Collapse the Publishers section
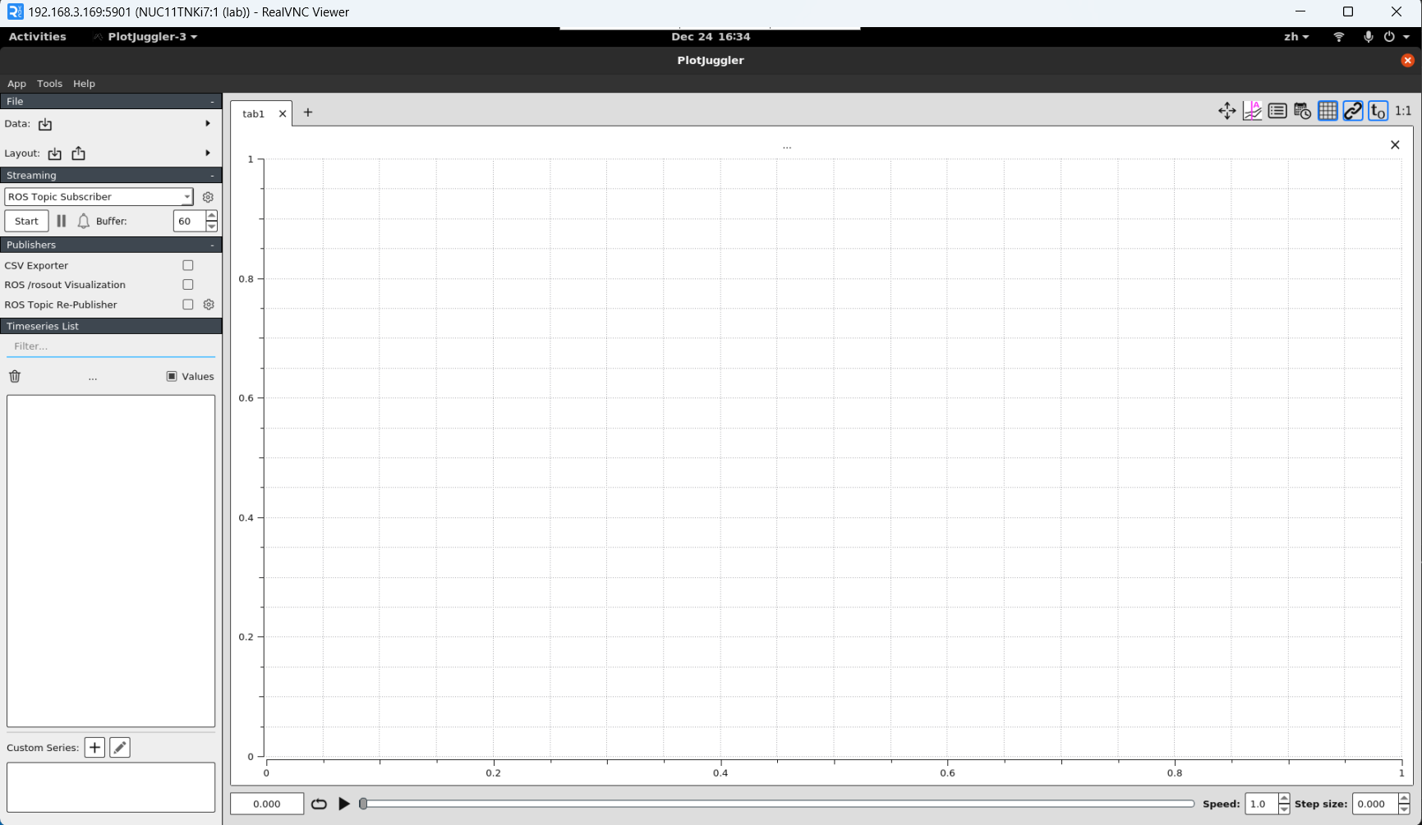Viewport: 1422px width, 825px height. [212, 245]
